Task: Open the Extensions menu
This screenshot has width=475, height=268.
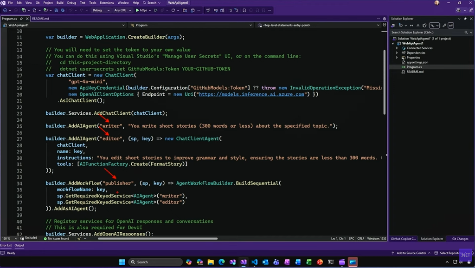Action: [107, 3]
